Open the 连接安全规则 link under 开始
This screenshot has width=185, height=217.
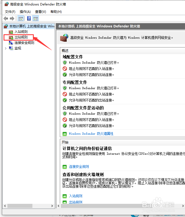tap(79, 167)
